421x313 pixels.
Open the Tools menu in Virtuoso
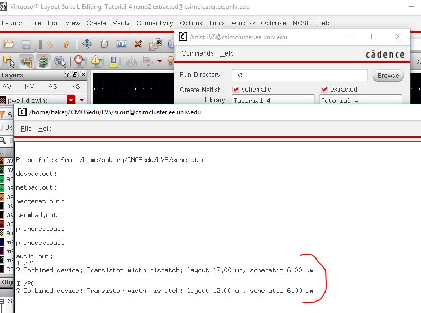click(x=216, y=23)
